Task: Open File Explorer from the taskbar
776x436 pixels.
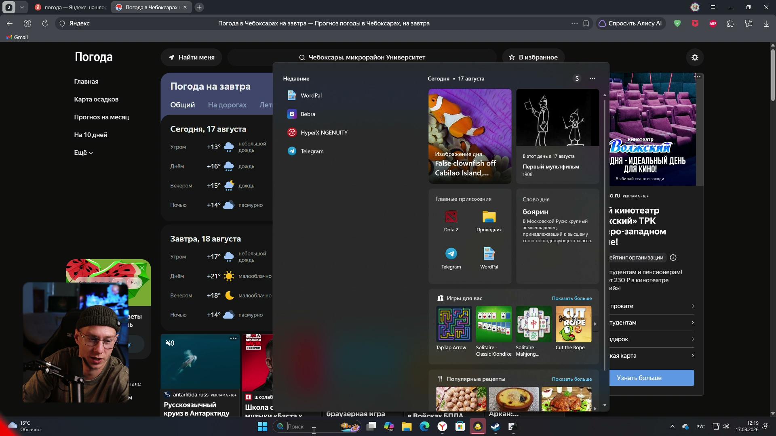Action: [407, 426]
